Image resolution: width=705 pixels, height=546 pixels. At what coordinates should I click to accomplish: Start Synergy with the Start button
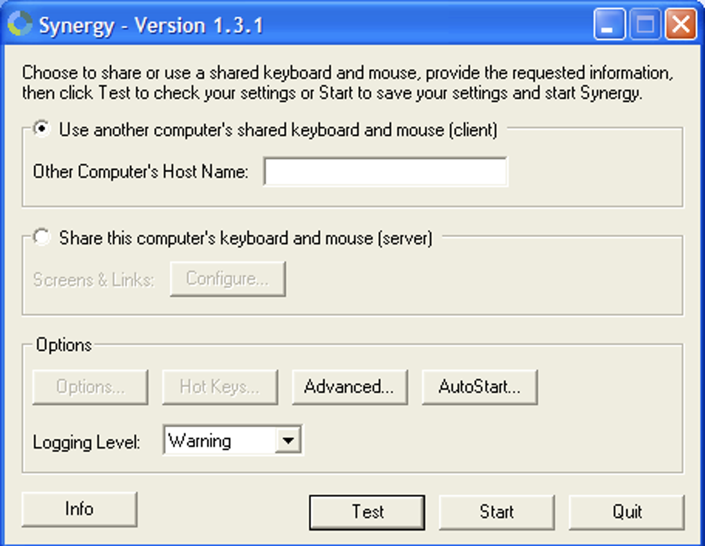click(497, 512)
